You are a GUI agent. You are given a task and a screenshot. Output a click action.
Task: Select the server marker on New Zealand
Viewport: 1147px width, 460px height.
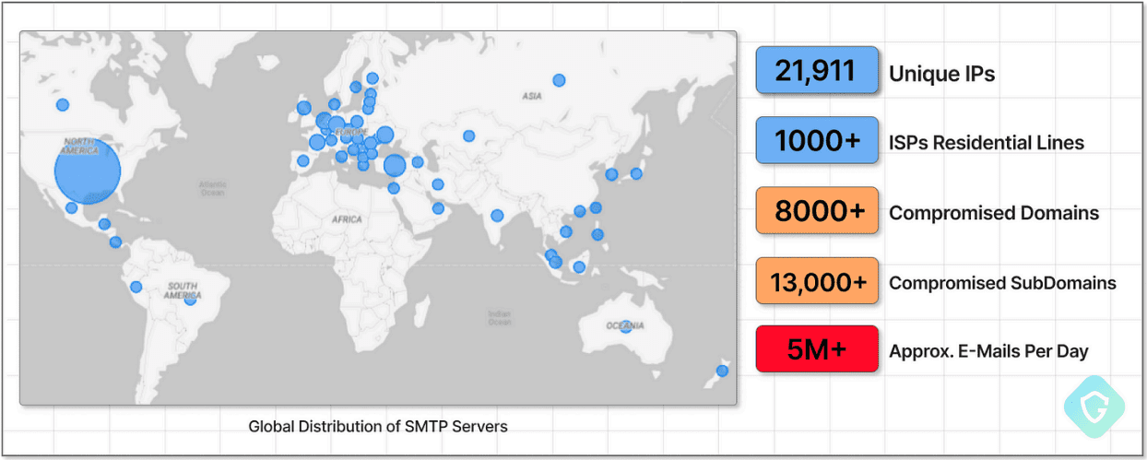tap(722, 371)
